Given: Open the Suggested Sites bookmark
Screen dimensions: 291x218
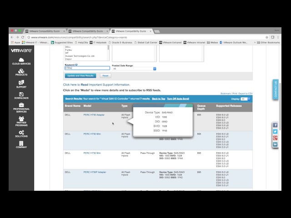Looking at the screenshot, I should (x=62, y=42).
